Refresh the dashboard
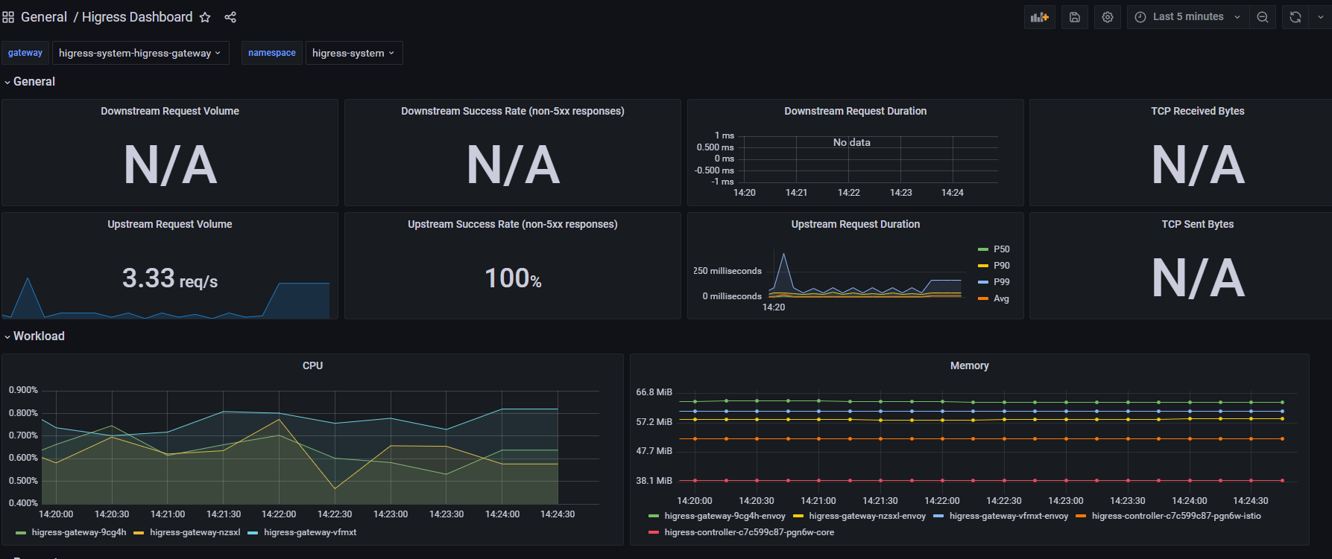Screen dimensions: 1332x559 pyautogui.click(x=1295, y=17)
